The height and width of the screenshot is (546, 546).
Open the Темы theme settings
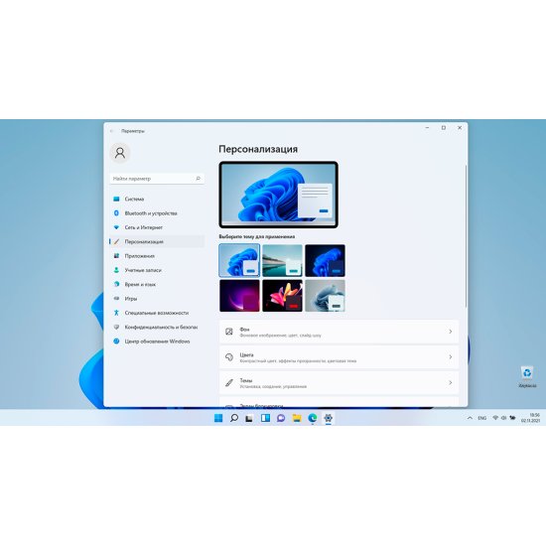[x=339, y=382]
